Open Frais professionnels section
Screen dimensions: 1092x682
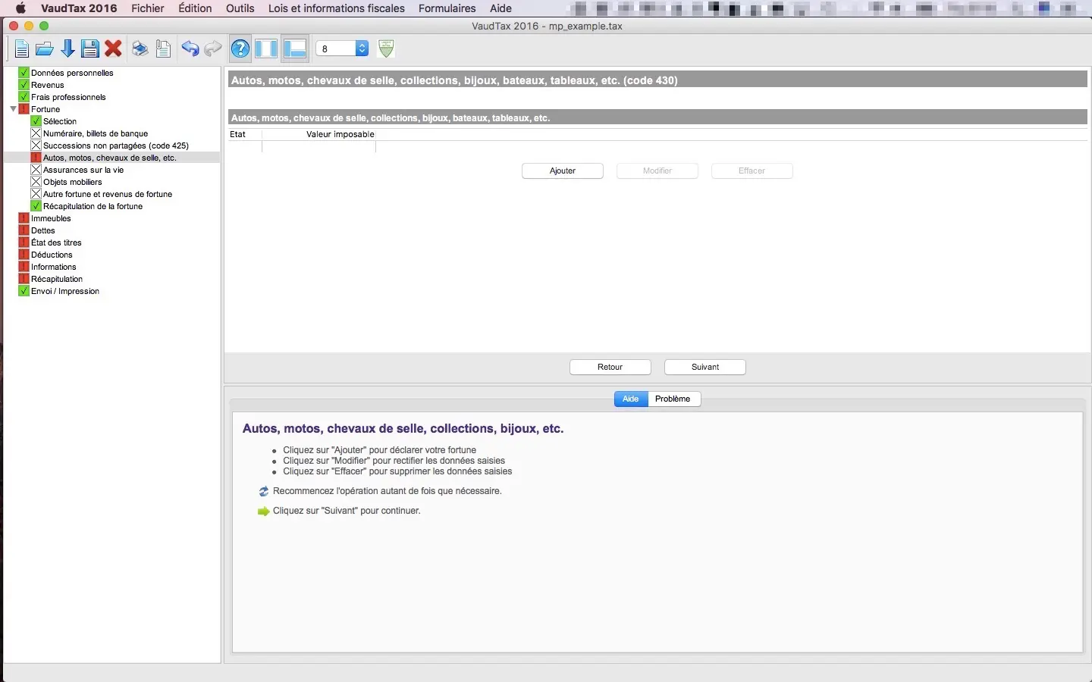coord(68,97)
